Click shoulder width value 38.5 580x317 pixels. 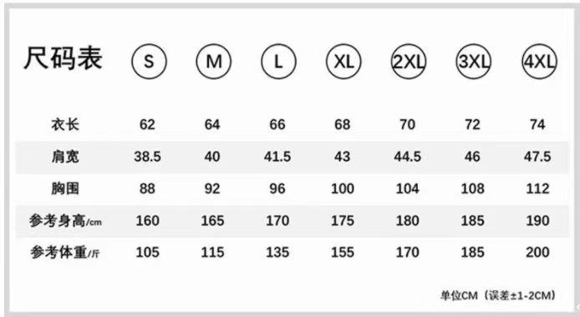[x=148, y=157]
